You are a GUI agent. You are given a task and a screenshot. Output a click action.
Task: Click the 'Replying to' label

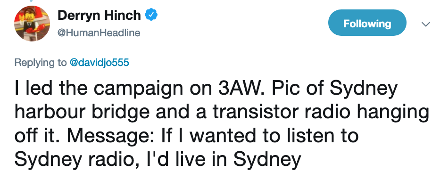click(41, 63)
